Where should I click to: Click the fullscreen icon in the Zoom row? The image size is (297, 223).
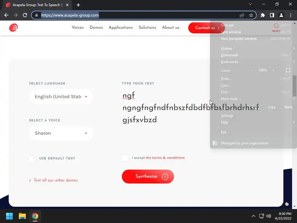288,70
